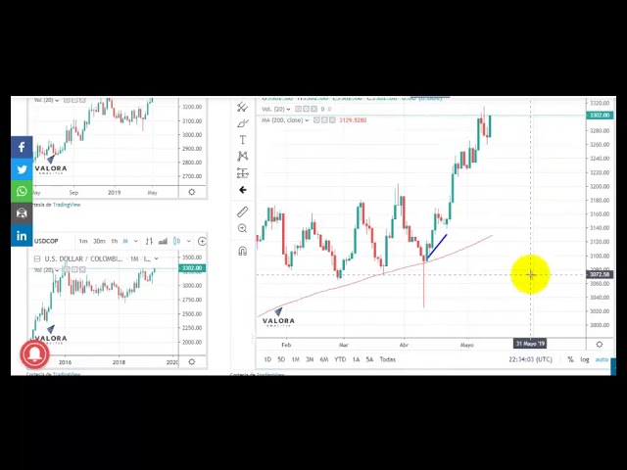The height and width of the screenshot is (470, 627).
Task: Toggle auto scale on main chart
Action: [602, 359]
